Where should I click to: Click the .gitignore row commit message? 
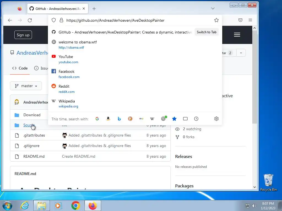(100, 146)
